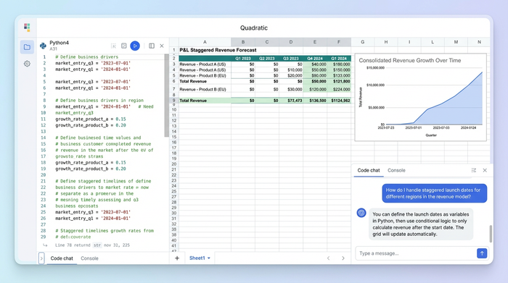Close the Python code editor panel
Screen dimensions: 508x283
(x=162, y=46)
